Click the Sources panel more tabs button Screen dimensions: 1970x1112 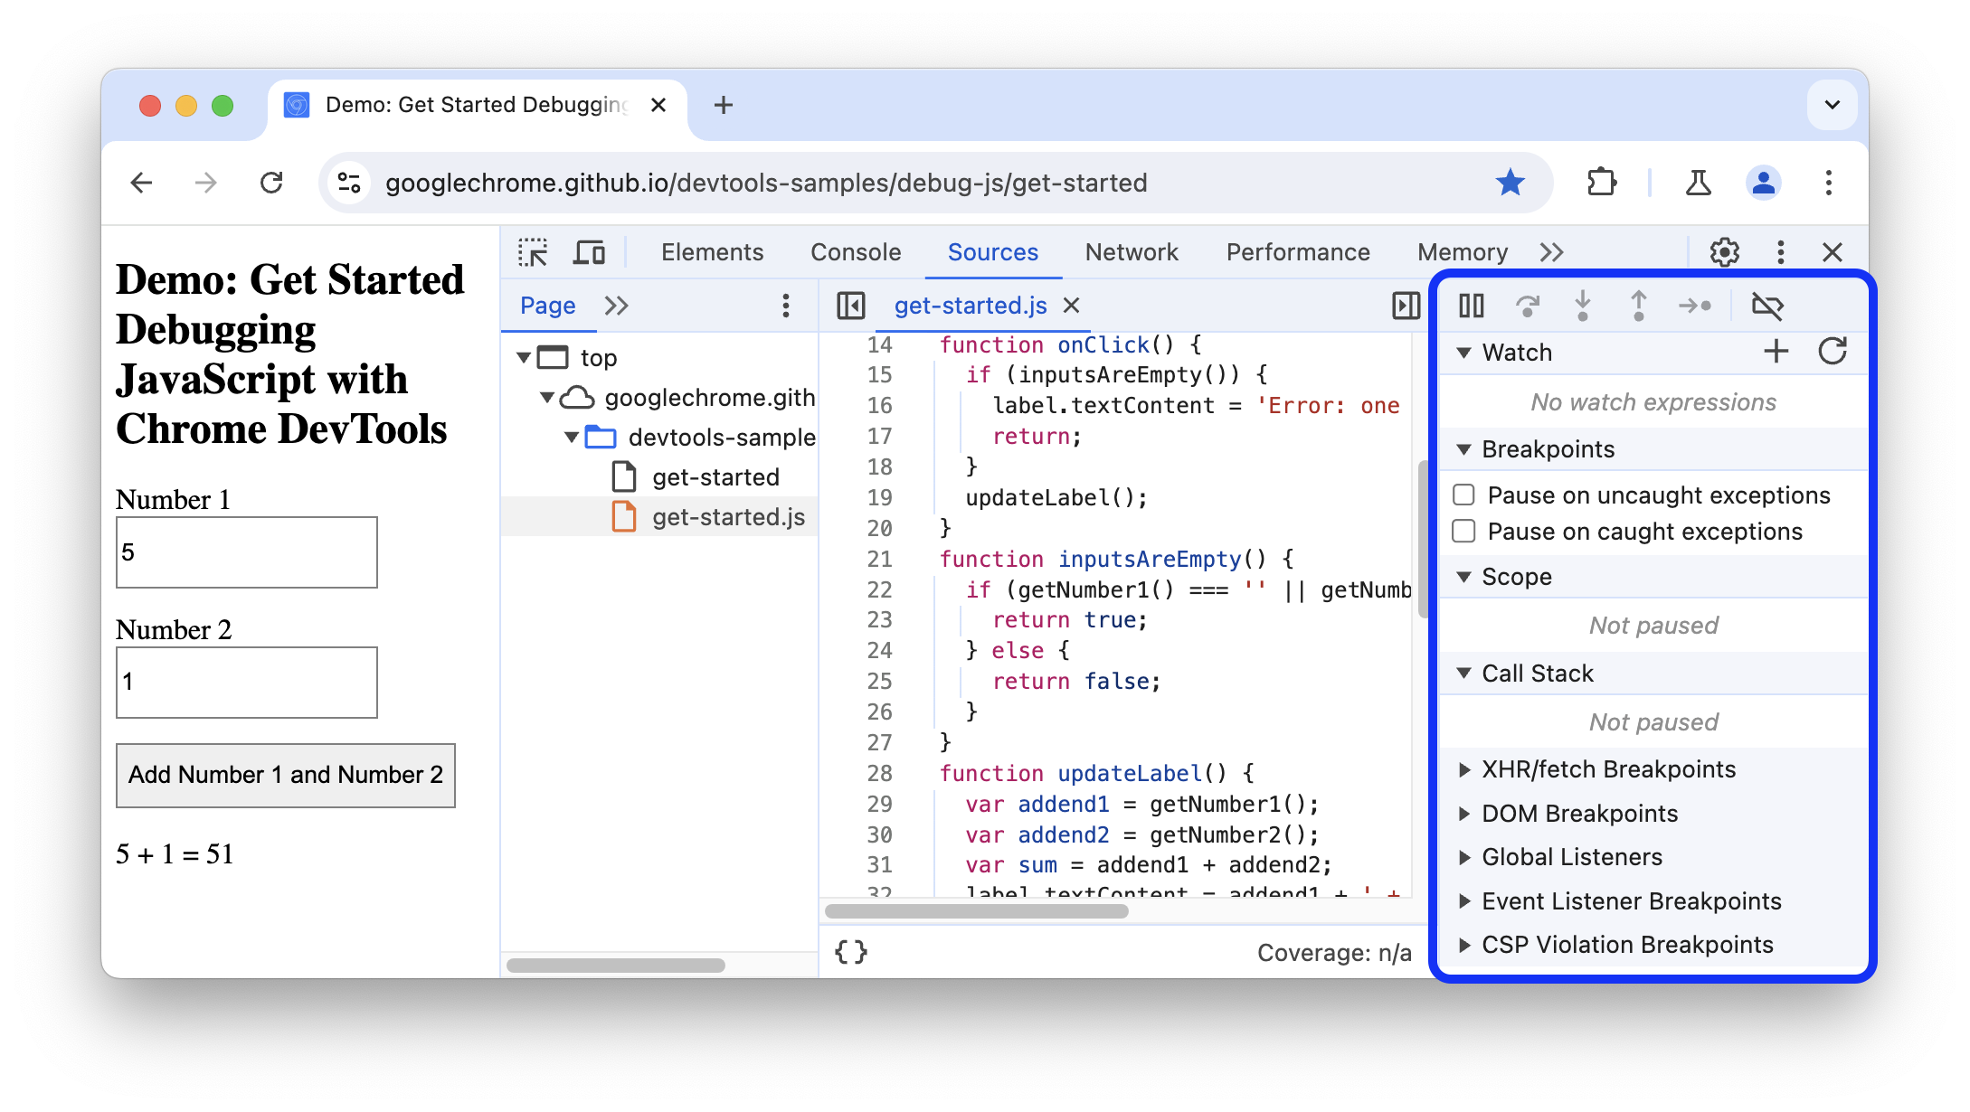pyautogui.click(x=616, y=305)
